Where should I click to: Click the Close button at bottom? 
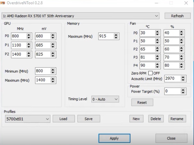coord(171,138)
